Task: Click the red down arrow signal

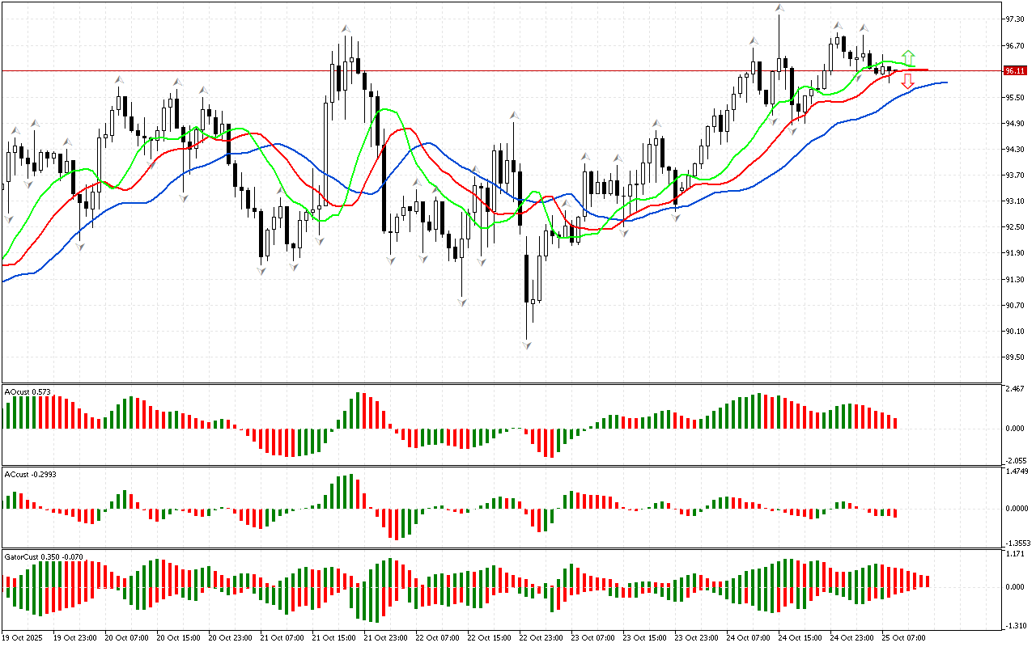Action: [x=908, y=81]
